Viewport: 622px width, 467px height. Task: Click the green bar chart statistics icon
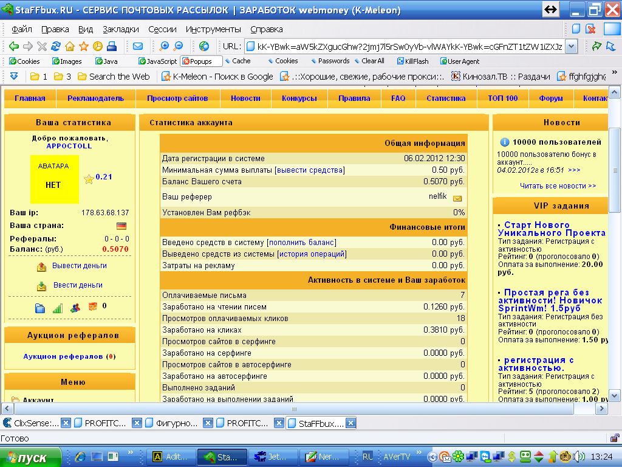pos(58,308)
